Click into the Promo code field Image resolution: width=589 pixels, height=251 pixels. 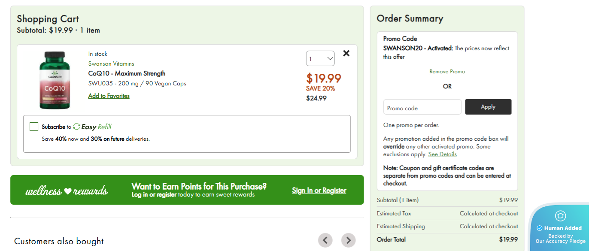422,107
